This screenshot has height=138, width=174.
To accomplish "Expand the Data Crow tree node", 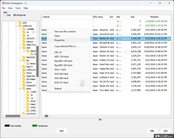I will pos(20,45).
